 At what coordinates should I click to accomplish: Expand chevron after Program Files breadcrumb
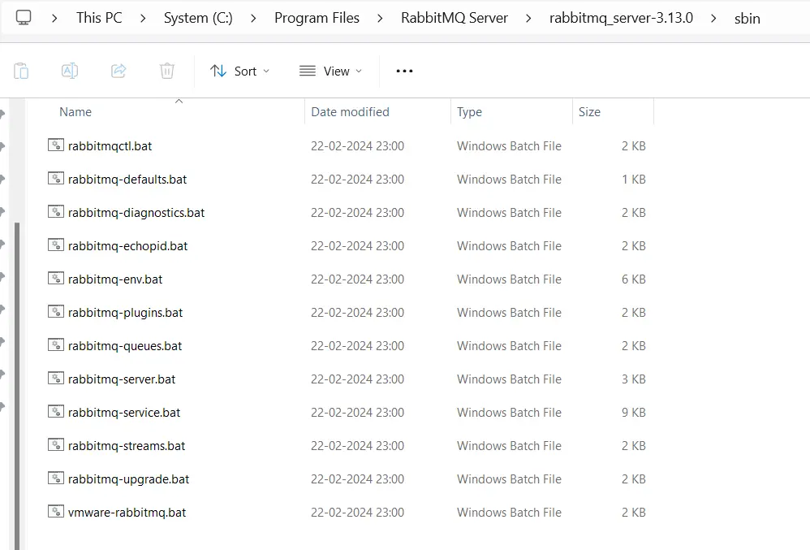tap(380, 19)
